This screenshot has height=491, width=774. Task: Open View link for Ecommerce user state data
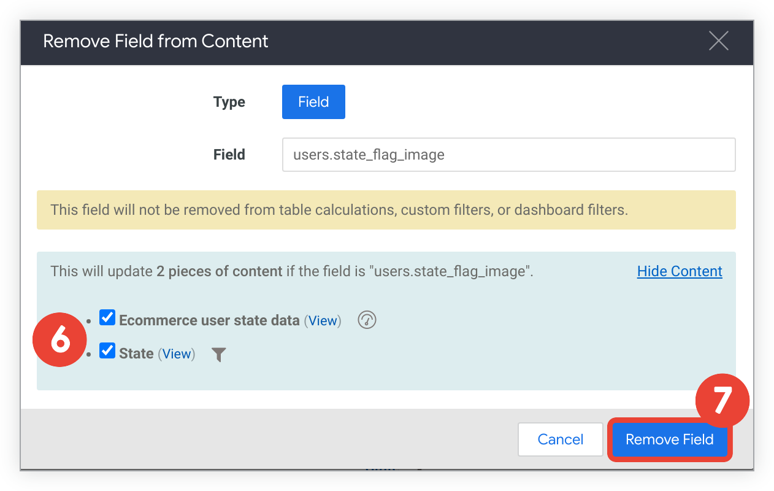(323, 320)
